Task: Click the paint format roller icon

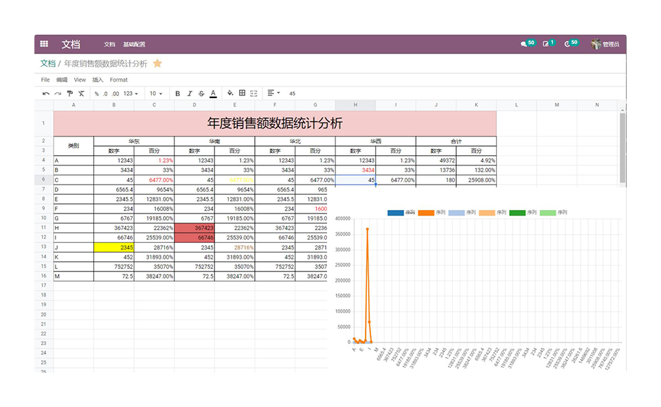Action: (x=69, y=93)
